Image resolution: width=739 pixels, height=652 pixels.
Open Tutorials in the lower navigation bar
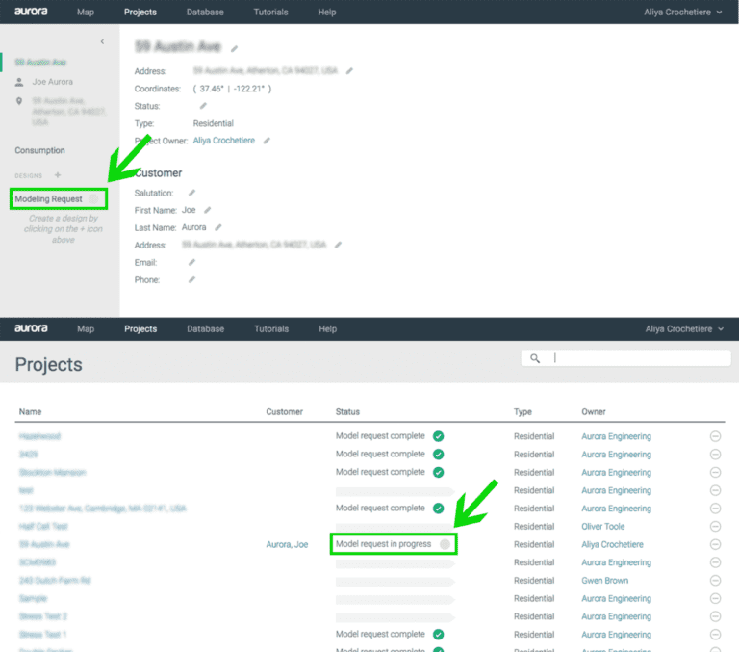271,329
